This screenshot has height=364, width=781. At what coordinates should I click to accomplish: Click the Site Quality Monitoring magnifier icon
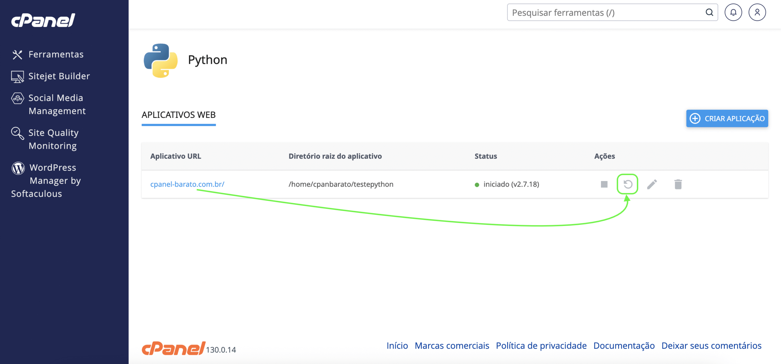[17, 133]
